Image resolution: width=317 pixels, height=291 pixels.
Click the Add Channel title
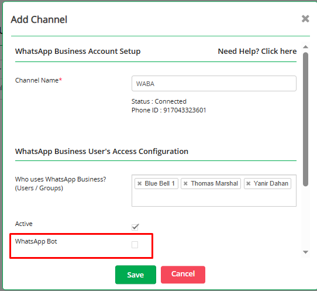pos(39,20)
